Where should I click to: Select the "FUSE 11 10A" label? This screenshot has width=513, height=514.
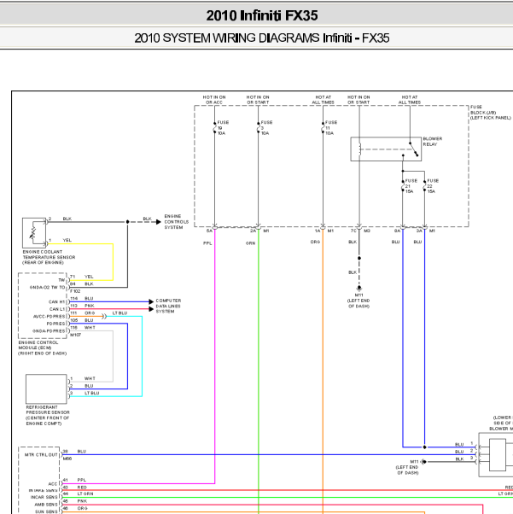point(331,127)
